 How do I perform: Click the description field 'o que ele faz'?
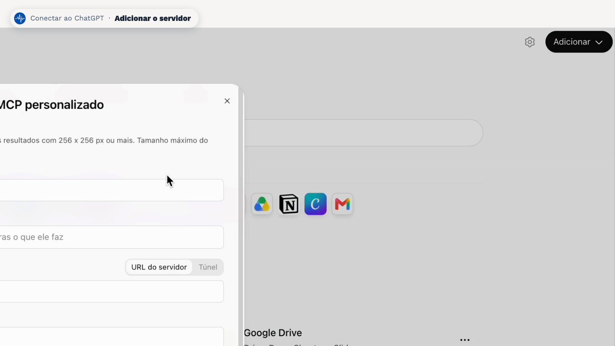click(111, 237)
